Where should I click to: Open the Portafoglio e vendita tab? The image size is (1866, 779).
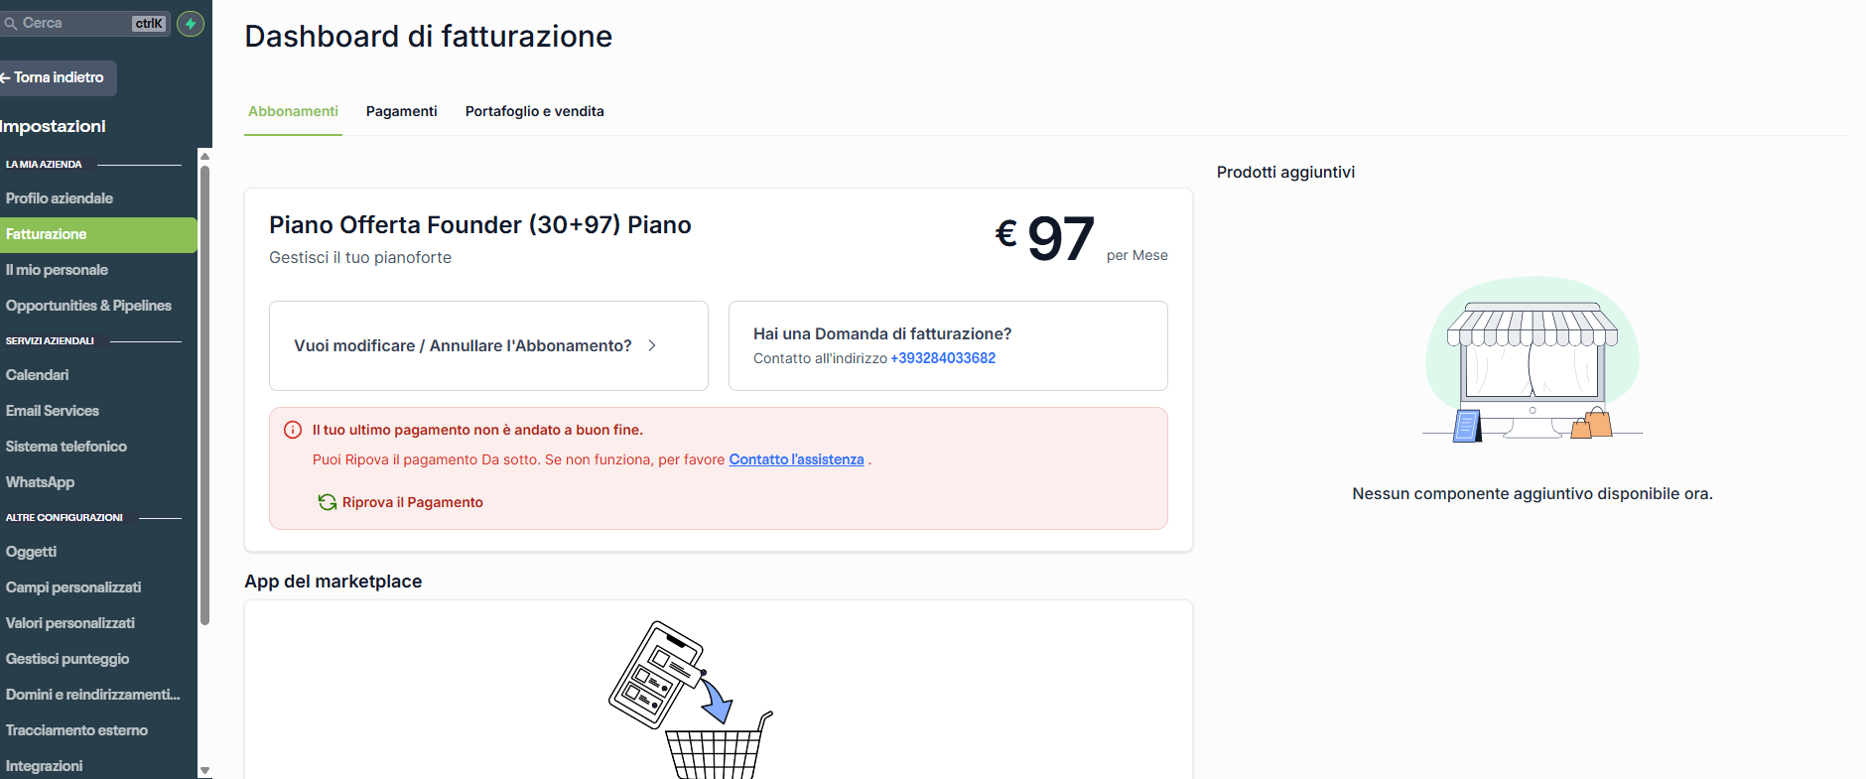(x=534, y=111)
